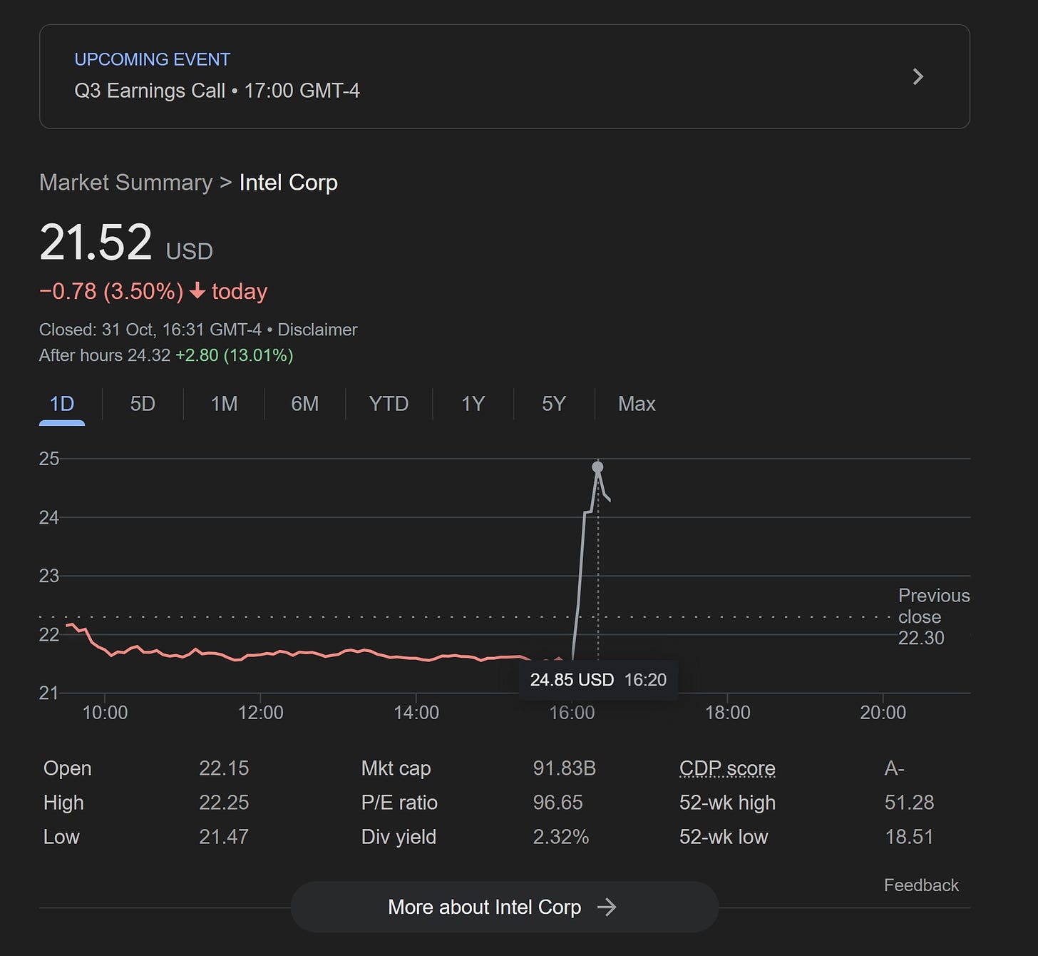Show the 1Y chart range
The height and width of the screenshot is (956, 1038).
473,404
